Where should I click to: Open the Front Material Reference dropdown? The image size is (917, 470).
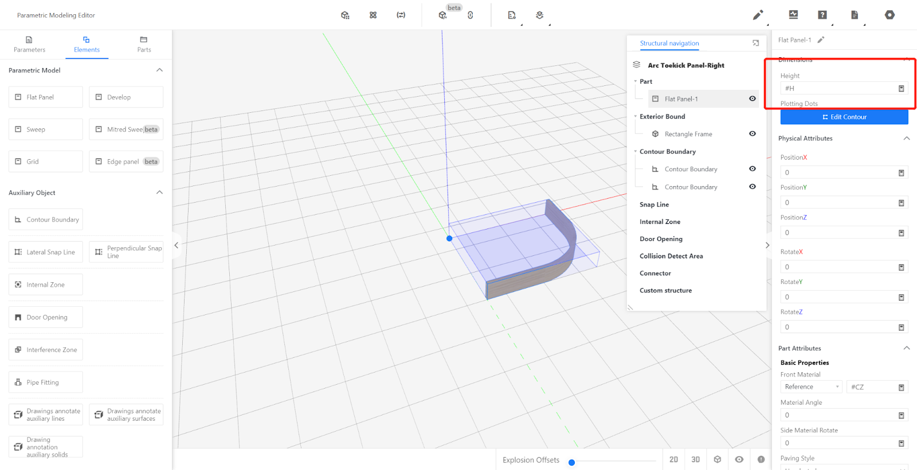coord(811,387)
